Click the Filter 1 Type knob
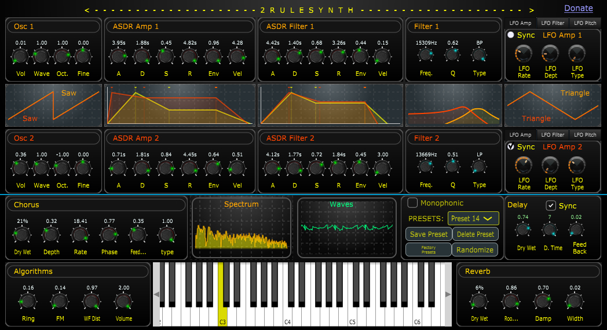 [479, 55]
